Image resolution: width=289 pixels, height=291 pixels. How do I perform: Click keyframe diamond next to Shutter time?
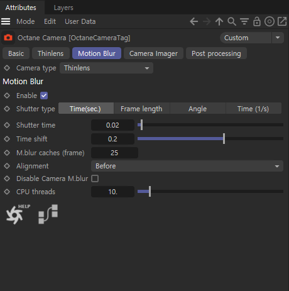pos(7,125)
